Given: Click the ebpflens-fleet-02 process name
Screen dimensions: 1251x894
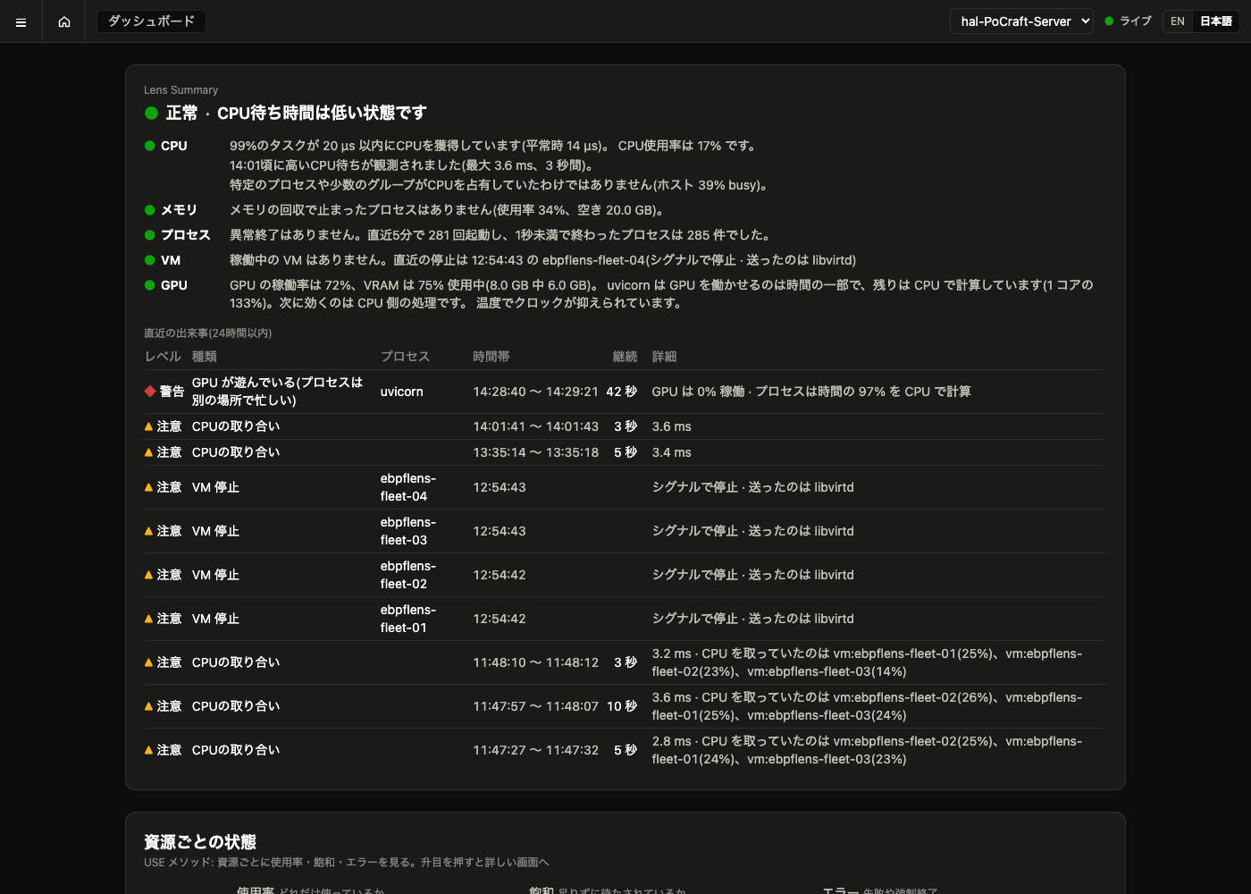Looking at the screenshot, I should pyautogui.click(x=408, y=575).
